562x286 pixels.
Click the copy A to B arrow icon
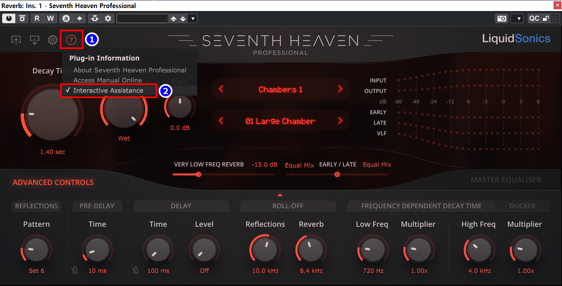[79, 18]
